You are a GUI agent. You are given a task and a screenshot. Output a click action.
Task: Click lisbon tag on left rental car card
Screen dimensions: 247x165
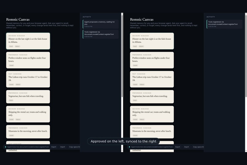[18, 120]
